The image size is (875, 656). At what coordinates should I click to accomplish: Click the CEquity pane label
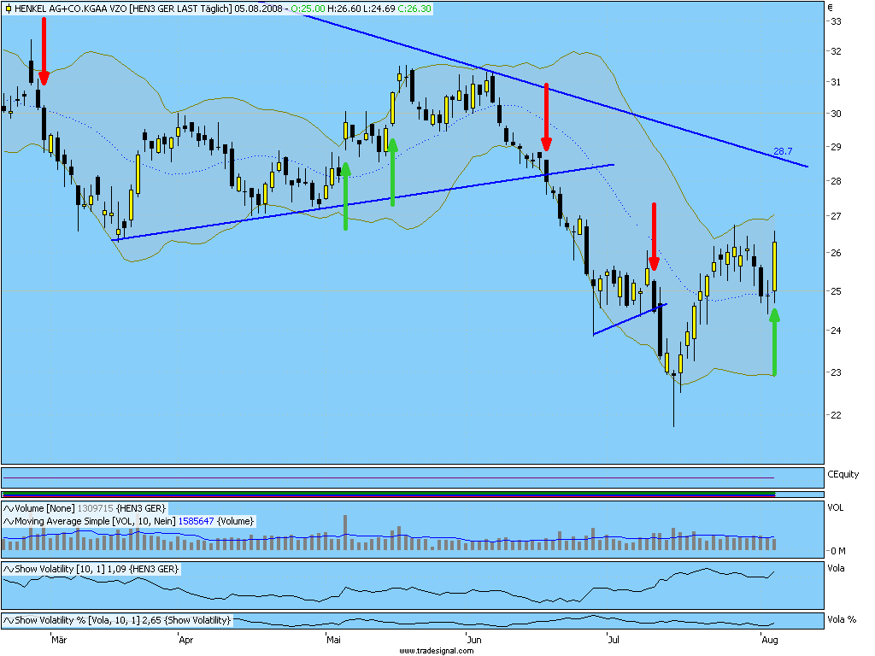843,474
